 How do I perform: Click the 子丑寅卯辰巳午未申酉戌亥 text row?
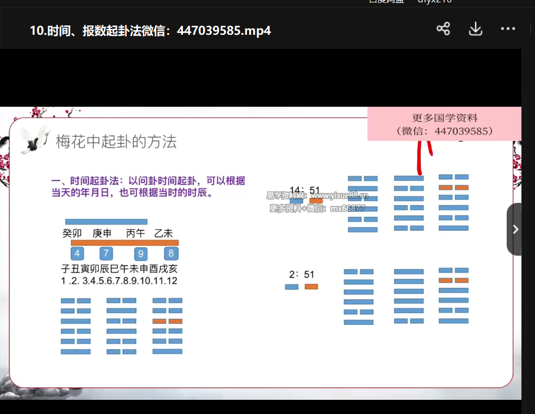pyautogui.click(x=119, y=269)
